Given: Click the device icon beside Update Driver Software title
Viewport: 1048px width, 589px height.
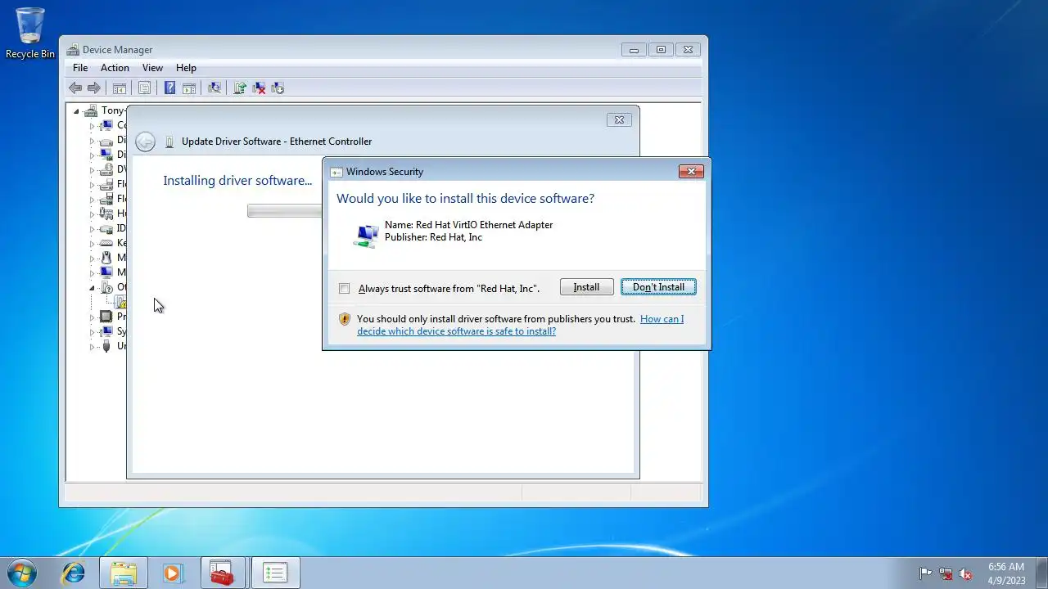Looking at the screenshot, I should (169, 142).
